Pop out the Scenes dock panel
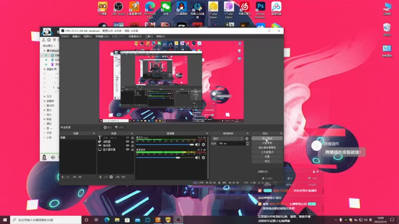 pyautogui.click(x=94, y=133)
